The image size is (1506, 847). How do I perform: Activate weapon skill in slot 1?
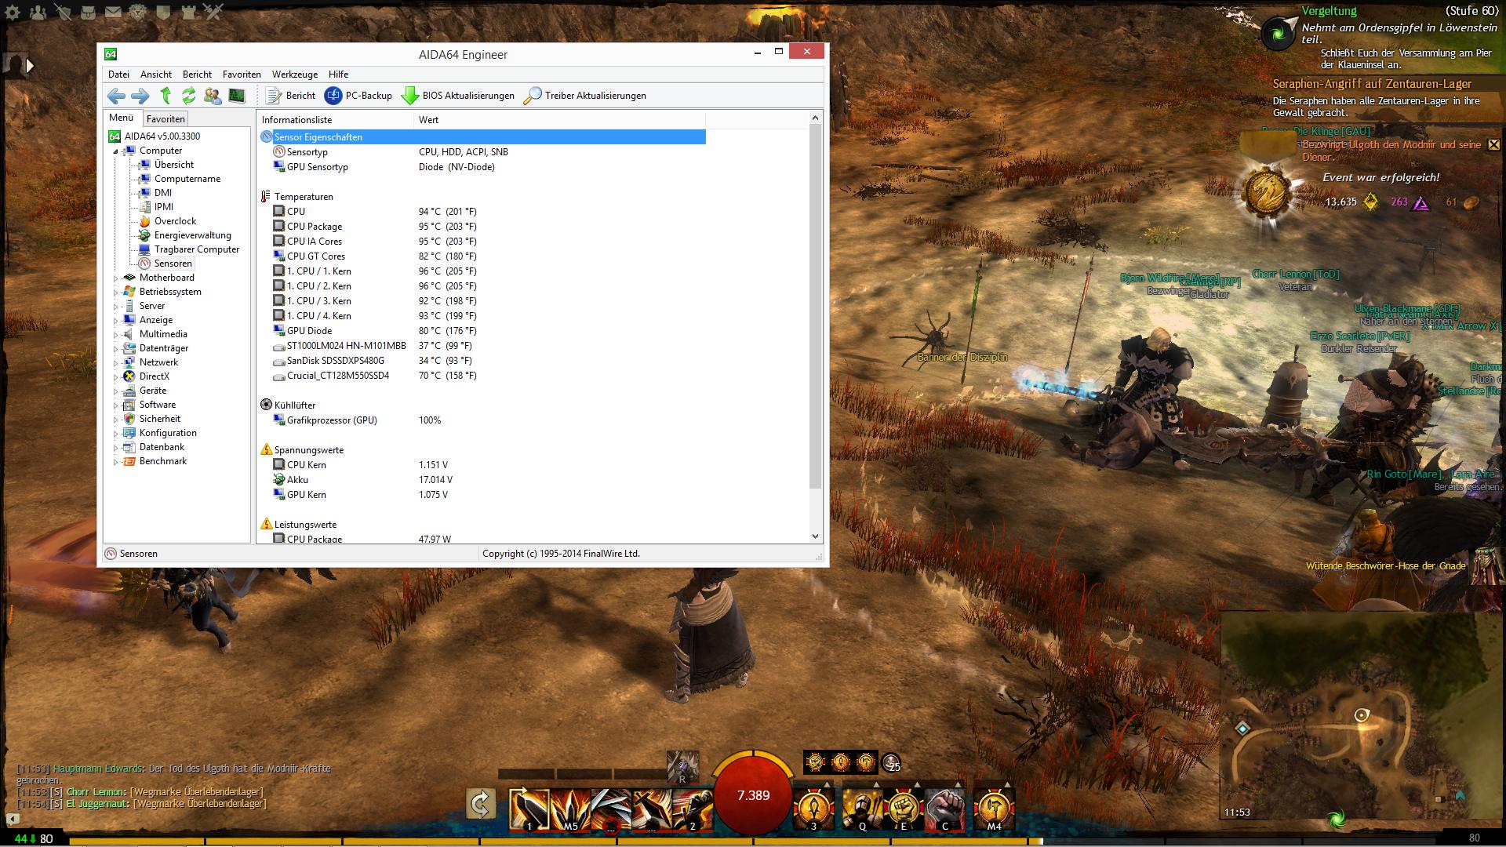tap(529, 809)
